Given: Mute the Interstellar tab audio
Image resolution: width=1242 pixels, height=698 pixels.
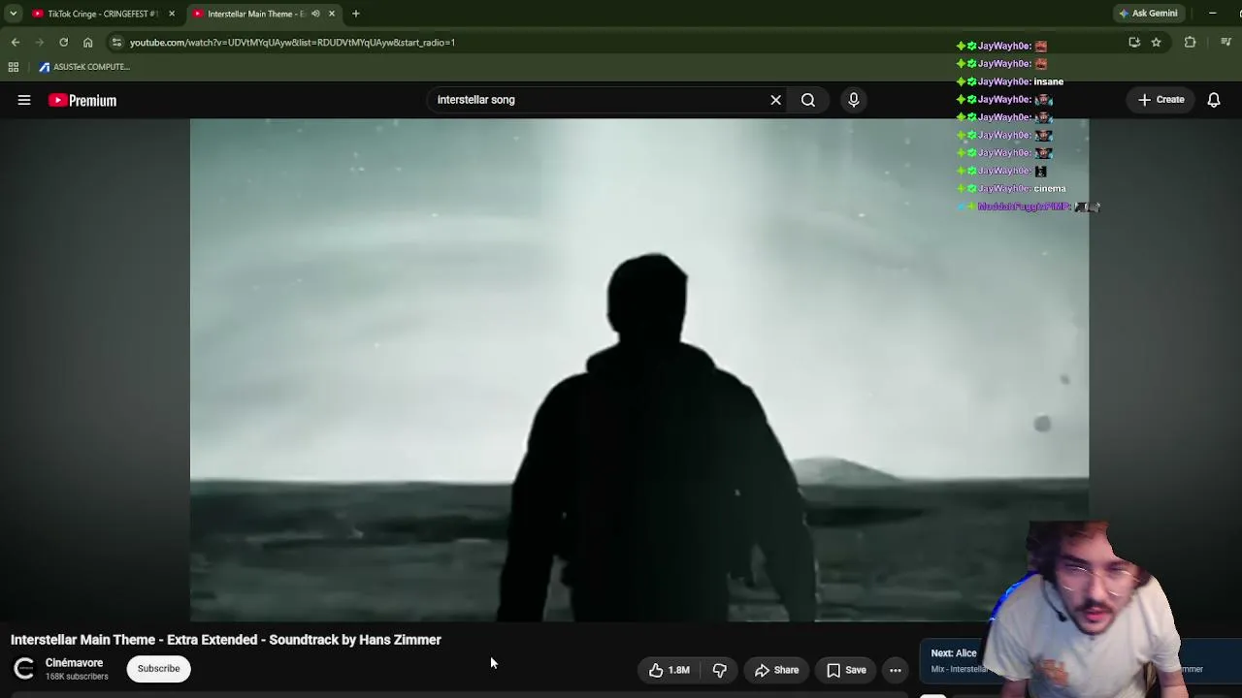Looking at the screenshot, I should (315, 14).
